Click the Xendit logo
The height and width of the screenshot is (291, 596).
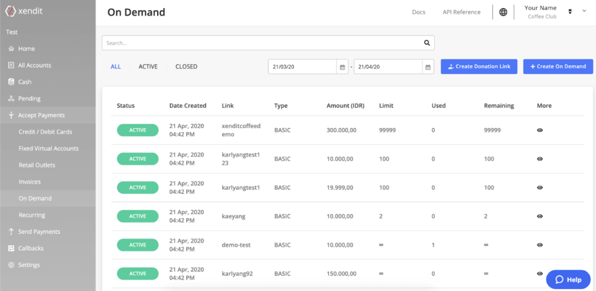click(23, 11)
